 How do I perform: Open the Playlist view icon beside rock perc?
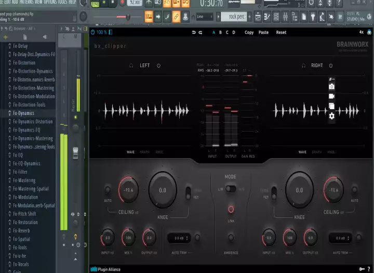258,17
